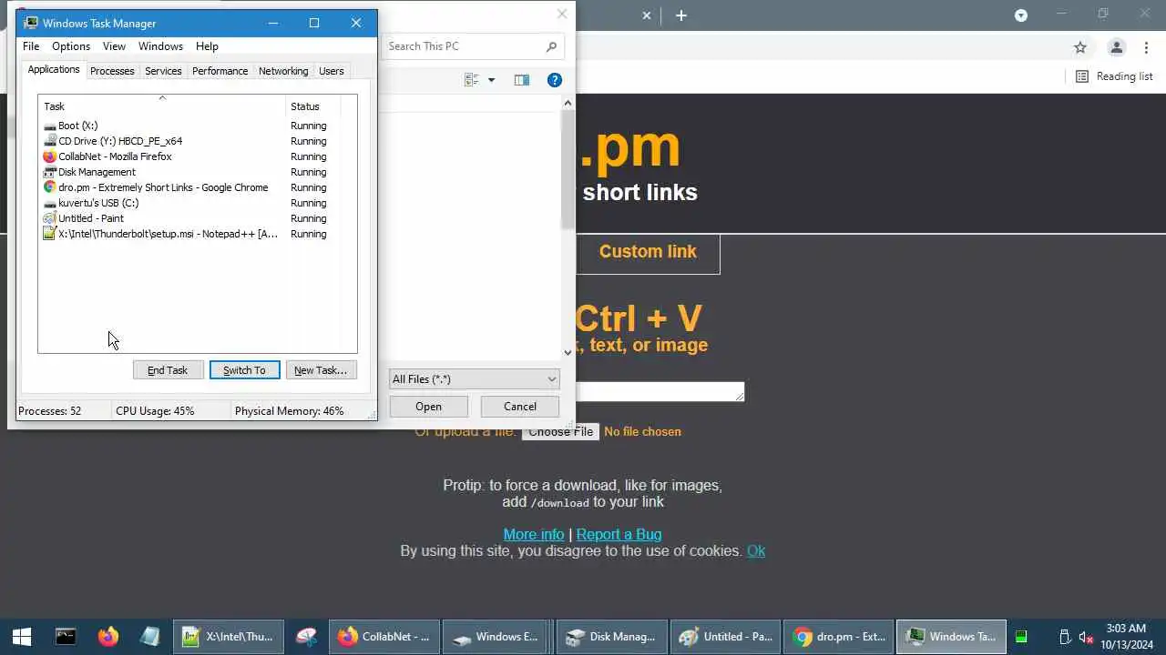1166x655 pixels.
Task: Open the View menu in Task Manager
Action: (114, 46)
